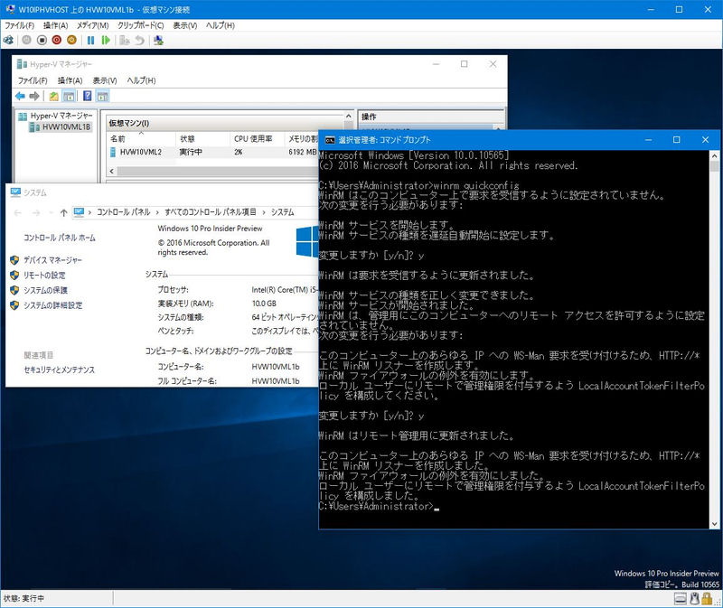Image resolution: width=723 pixels, height=608 pixels.
Task: Open 表示(V) menu in Hyper-V Manager
Action: click(105, 80)
